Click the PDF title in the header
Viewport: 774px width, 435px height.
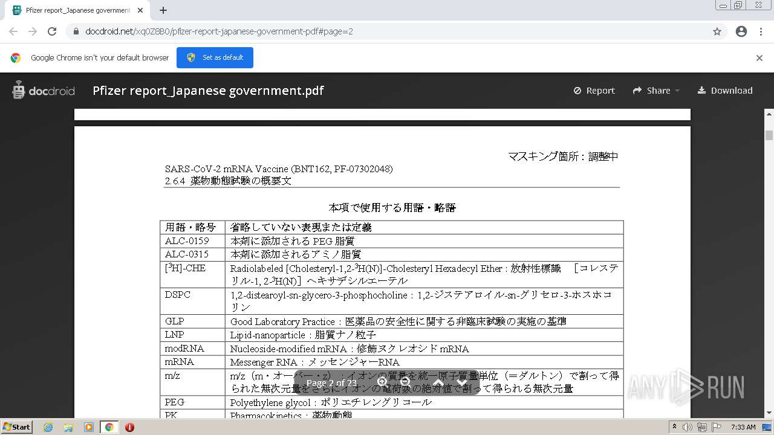(208, 91)
